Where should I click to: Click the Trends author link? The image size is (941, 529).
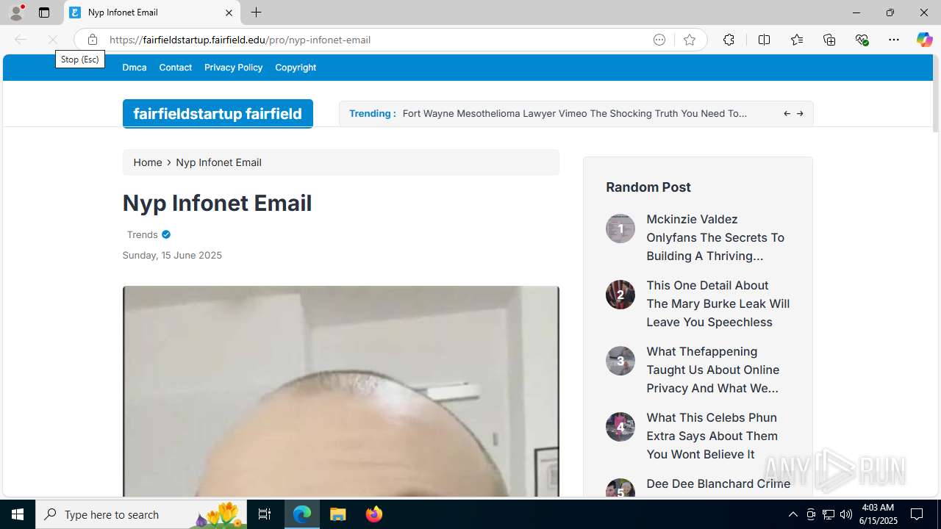click(143, 234)
